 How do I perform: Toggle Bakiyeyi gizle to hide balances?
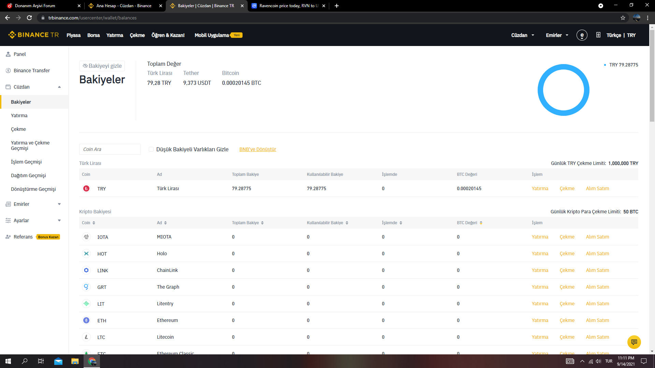(102, 66)
